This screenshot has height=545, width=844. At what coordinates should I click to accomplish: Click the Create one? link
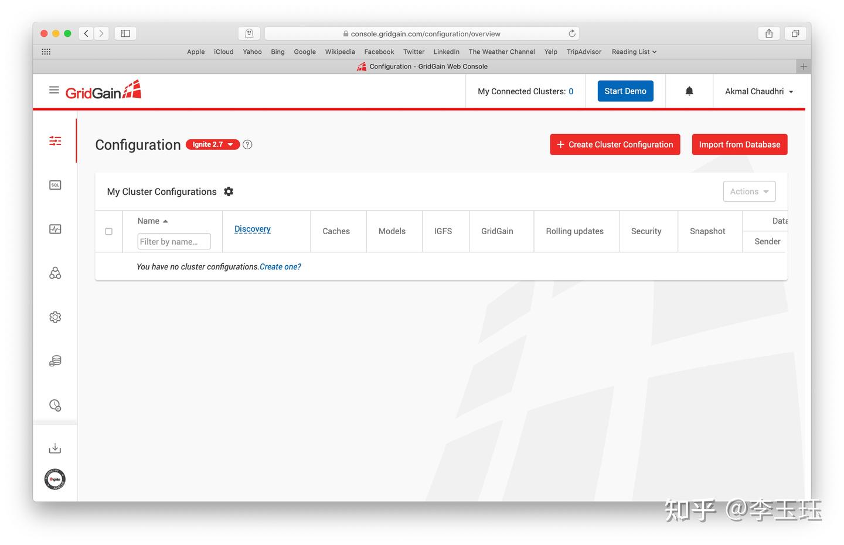280,266
